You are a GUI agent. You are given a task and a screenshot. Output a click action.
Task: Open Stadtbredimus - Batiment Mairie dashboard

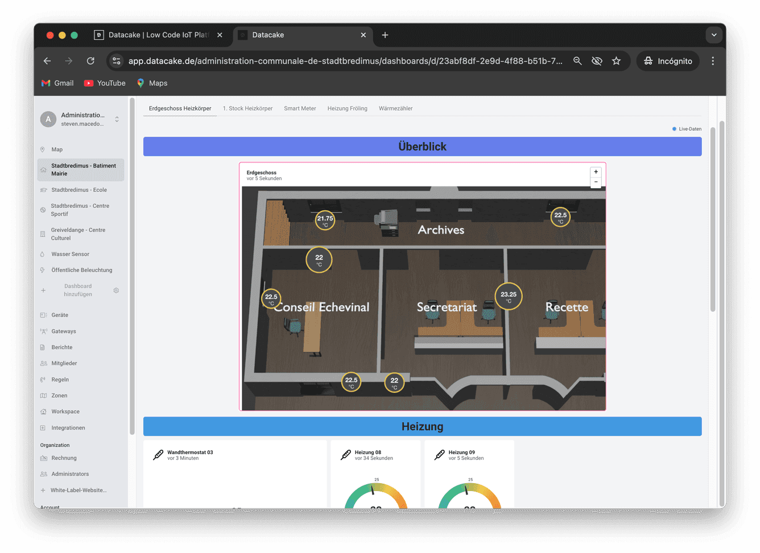81,170
